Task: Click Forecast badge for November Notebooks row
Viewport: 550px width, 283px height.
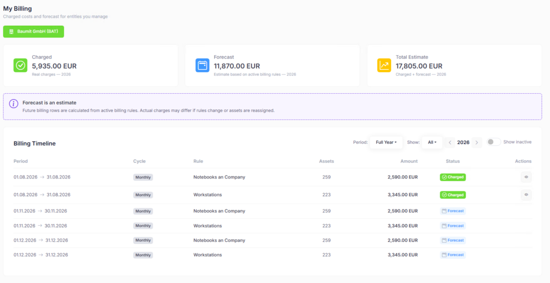Action: 453,211
